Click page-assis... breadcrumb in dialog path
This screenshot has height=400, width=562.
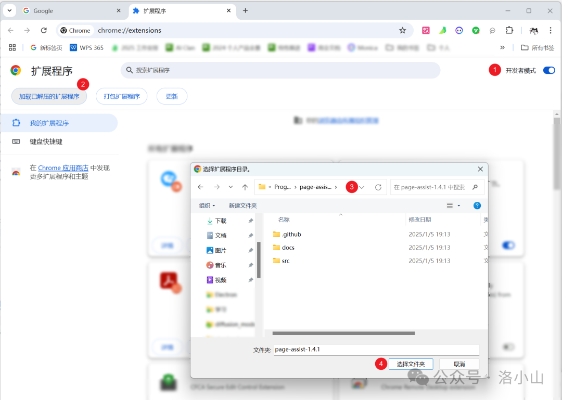315,187
